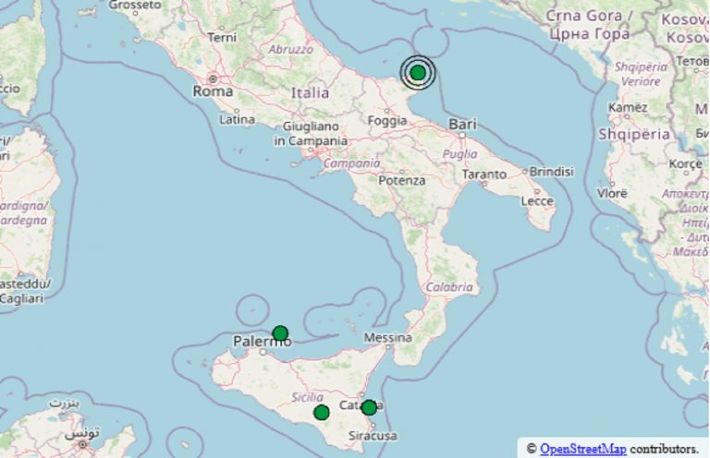The height and width of the screenshot is (458, 710).
Task: Click the Calabria region label
Action: pos(448,286)
